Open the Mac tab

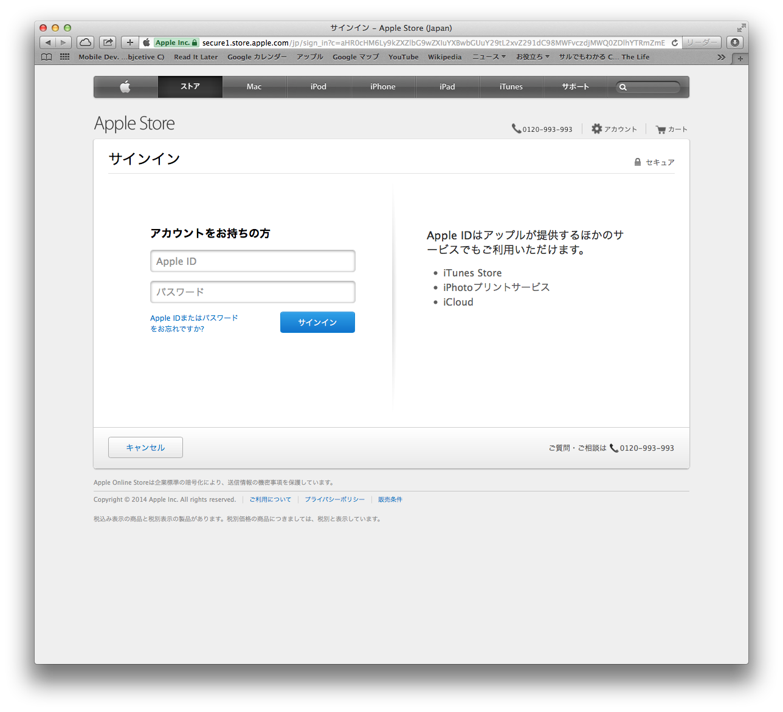coord(254,87)
